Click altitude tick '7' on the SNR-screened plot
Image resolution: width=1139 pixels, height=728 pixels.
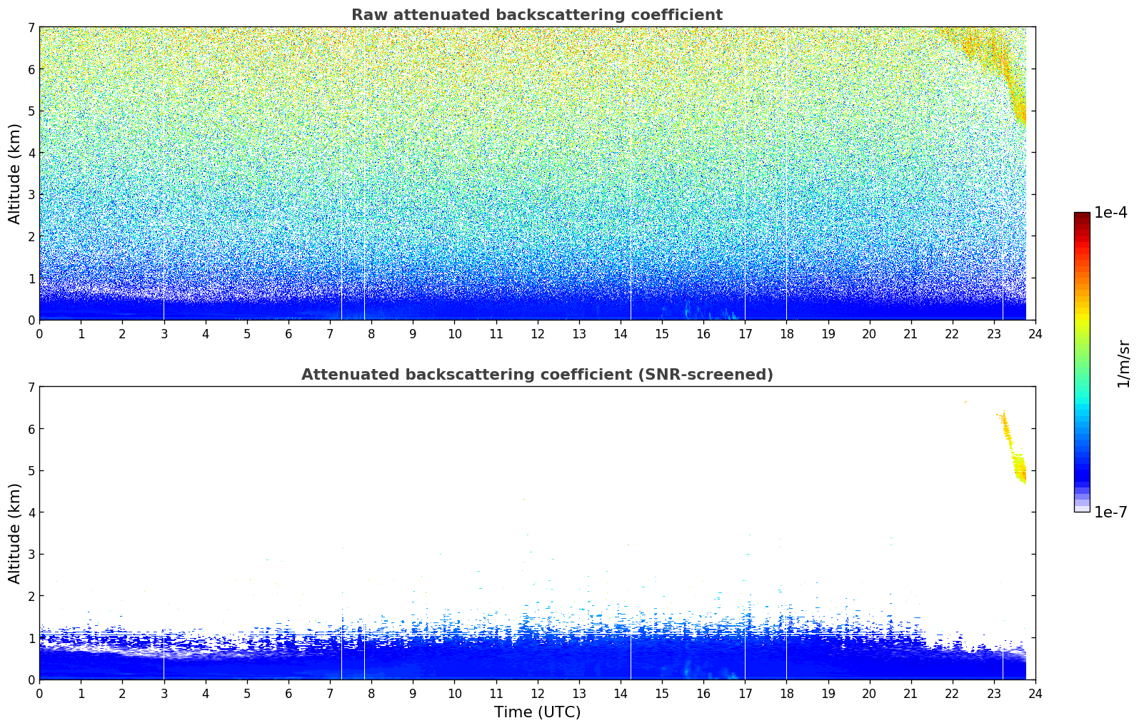31,387
